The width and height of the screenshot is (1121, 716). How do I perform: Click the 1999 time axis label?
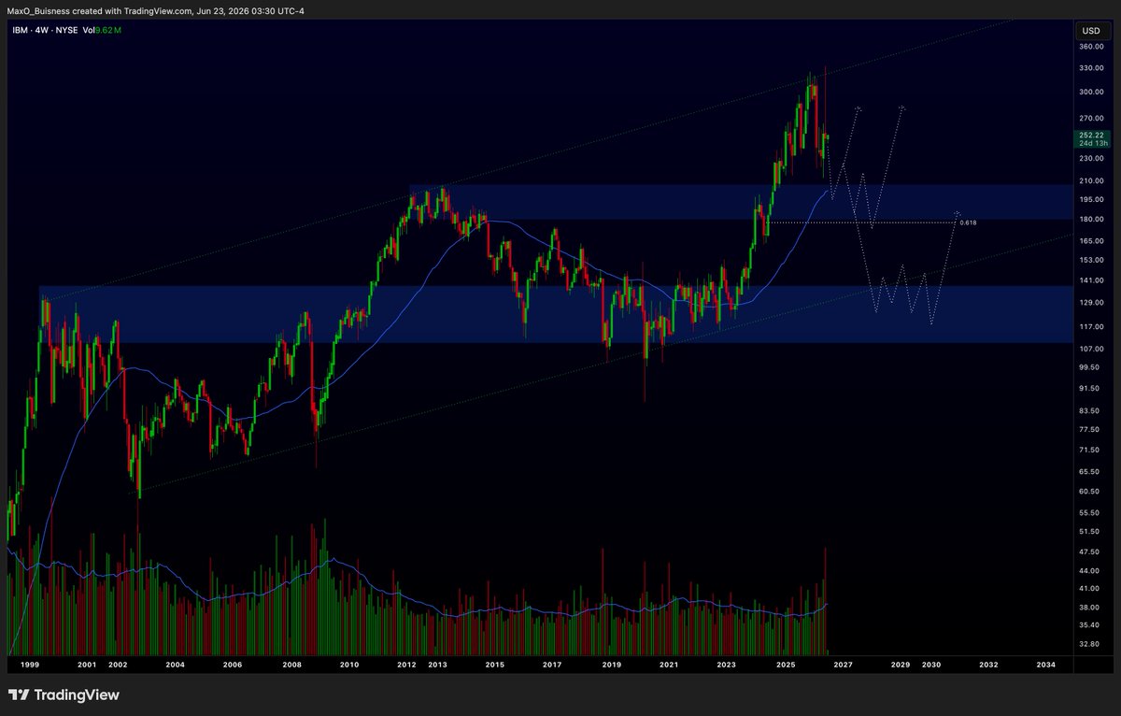coord(30,665)
